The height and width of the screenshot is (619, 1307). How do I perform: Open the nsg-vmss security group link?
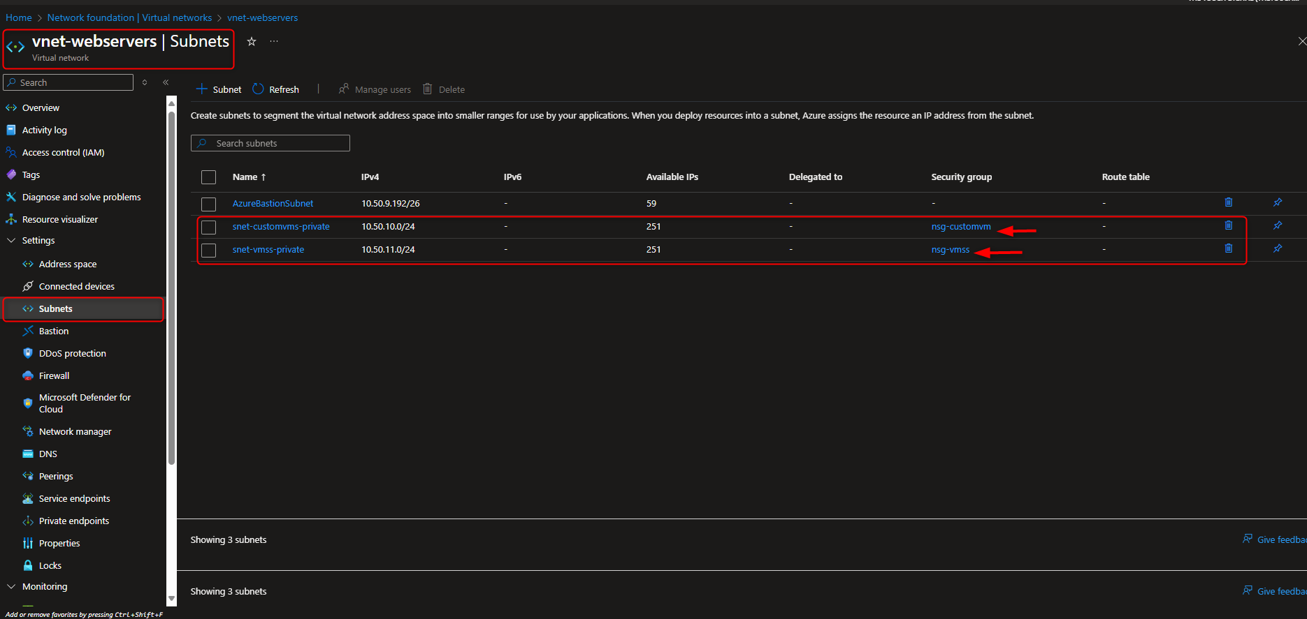click(951, 249)
